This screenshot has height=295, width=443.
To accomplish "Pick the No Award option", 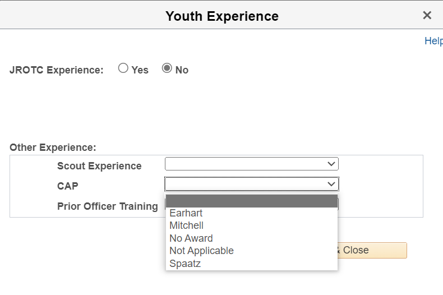I will (191, 238).
